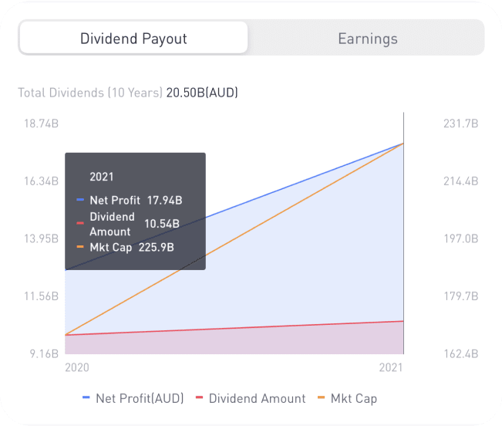Click the Total Dividends (10 Years) label
The image size is (502, 426).
[x=90, y=93]
